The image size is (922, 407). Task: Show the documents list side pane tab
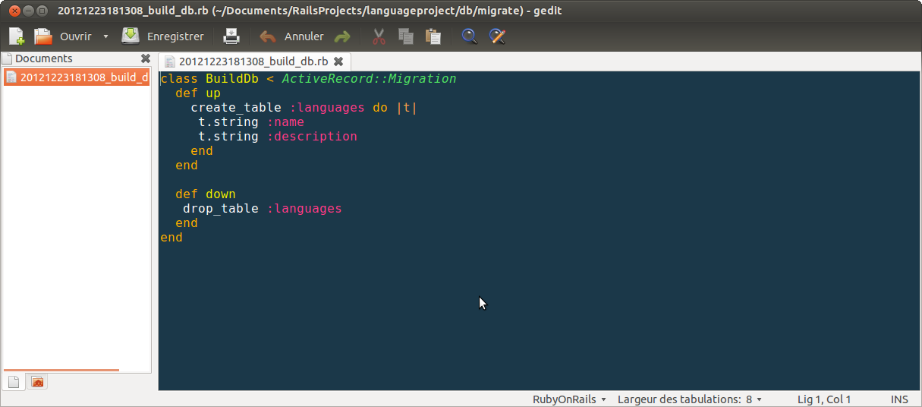click(14, 381)
